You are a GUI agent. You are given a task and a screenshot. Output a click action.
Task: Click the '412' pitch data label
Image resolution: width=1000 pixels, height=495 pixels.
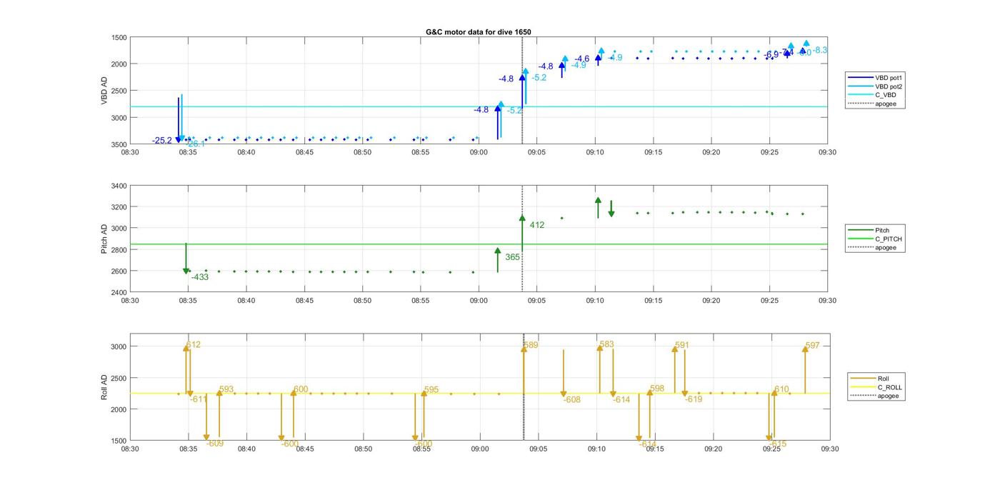[536, 225]
